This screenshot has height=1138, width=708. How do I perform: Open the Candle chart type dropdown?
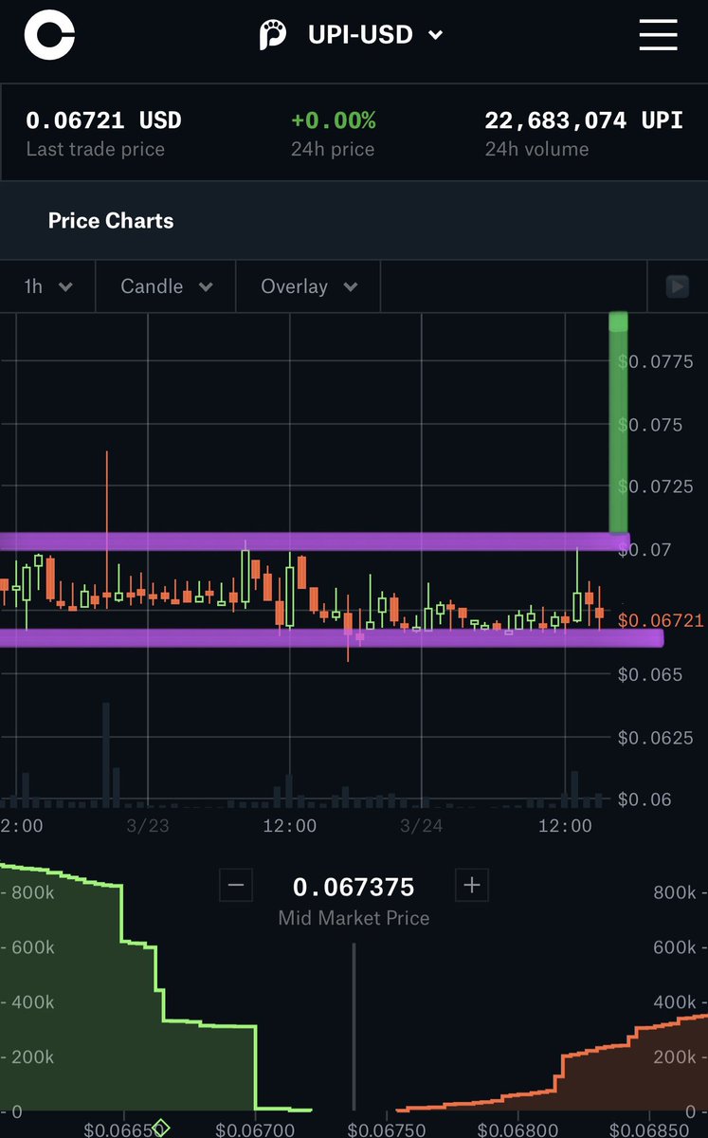tap(166, 286)
